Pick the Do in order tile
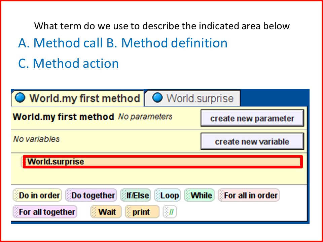 (37, 195)
